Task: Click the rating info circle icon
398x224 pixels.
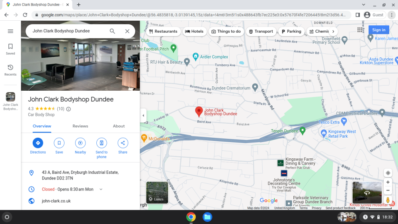Action: click(x=68, y=109)
